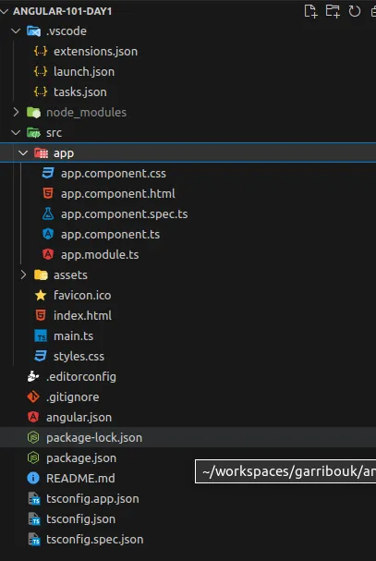
Task: Collapse the app folder
Action: (x=23, y=153)
